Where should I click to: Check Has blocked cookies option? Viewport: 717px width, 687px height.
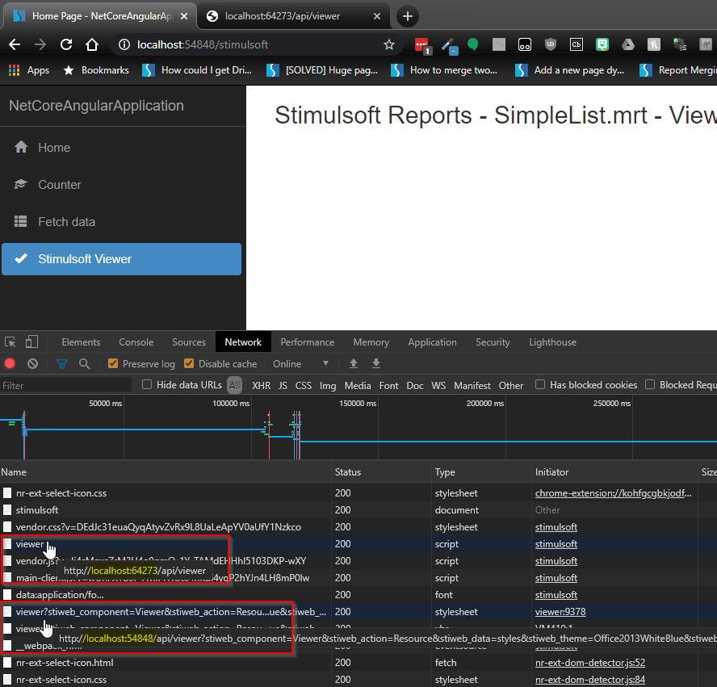pyautogui.click(x=540, y=384)
